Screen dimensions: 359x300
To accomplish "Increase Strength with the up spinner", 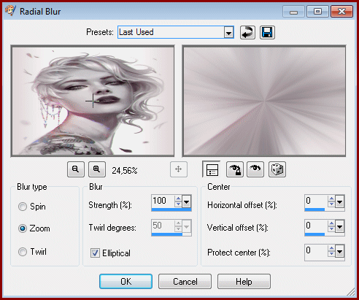I will coord(178,199).
